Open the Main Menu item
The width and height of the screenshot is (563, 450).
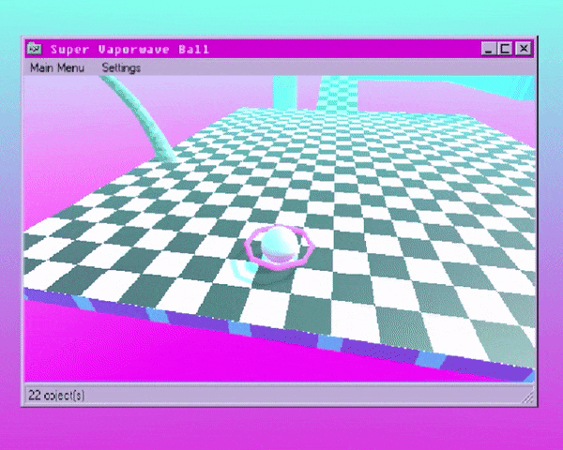57,67
